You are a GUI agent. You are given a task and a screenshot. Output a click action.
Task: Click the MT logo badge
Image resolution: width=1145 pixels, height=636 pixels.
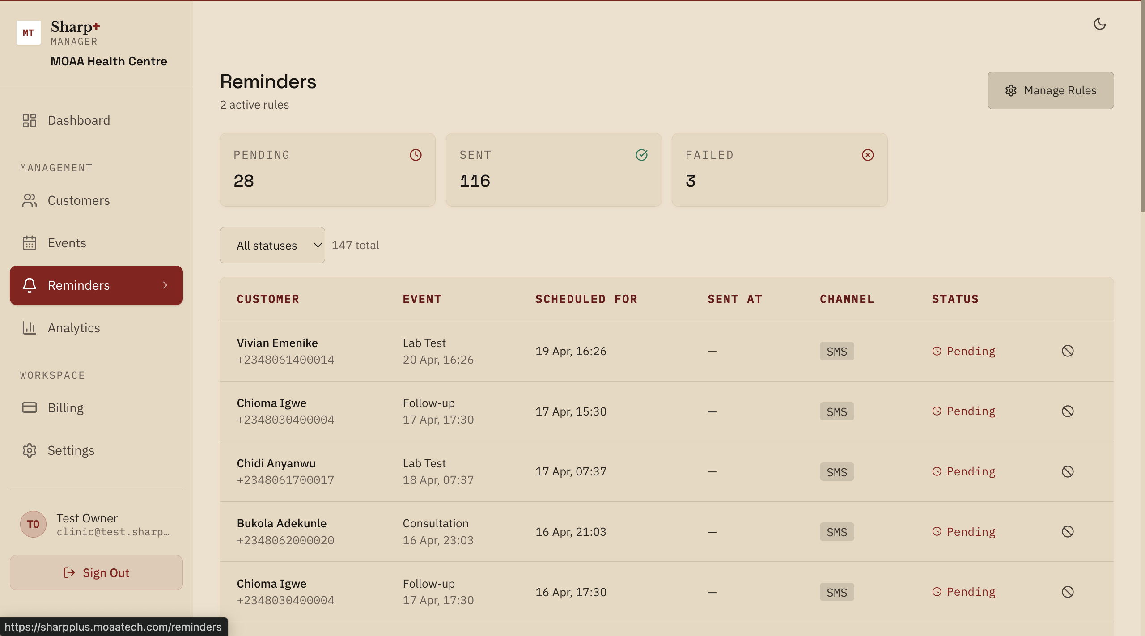point(29,33)
